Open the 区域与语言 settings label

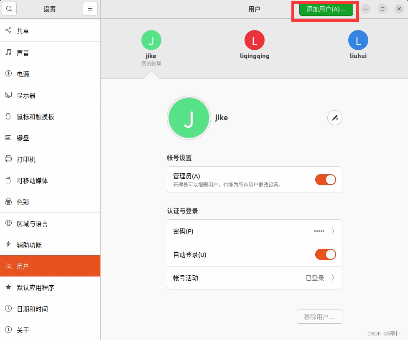32,223
